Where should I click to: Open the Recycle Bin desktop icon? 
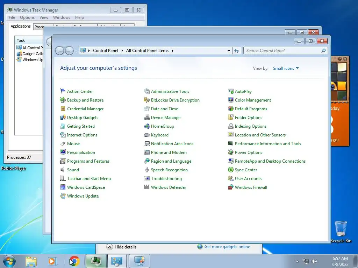tap(341, 231)
